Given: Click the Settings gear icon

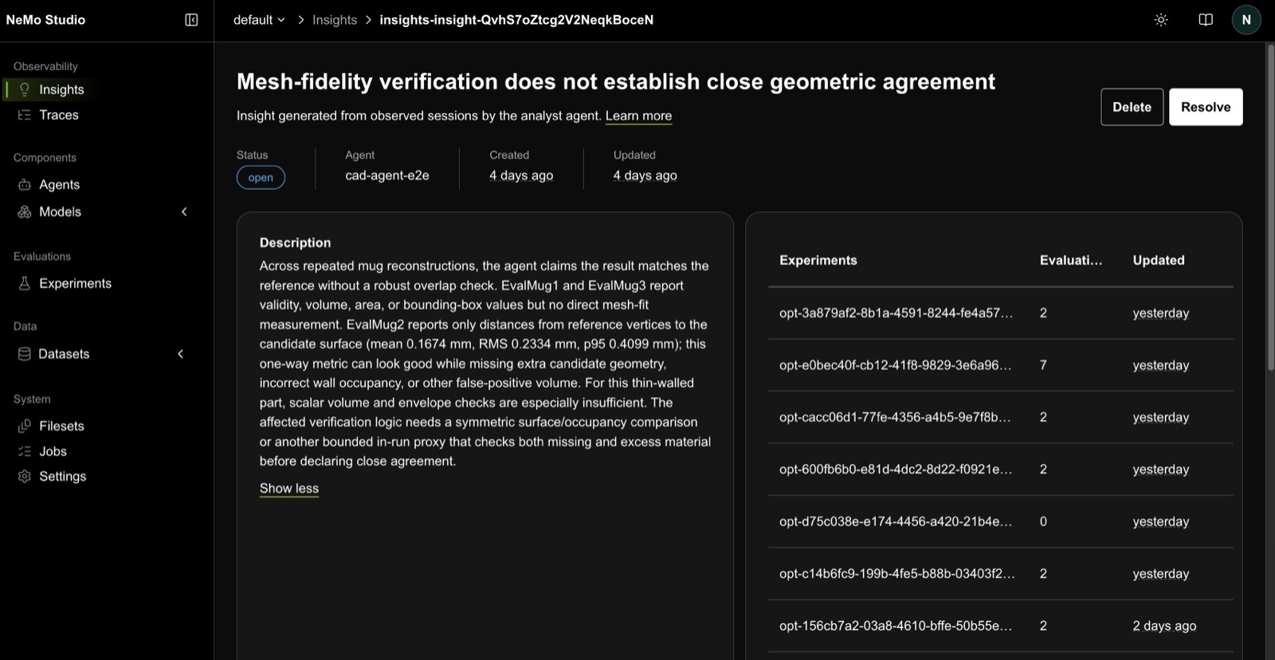Looking at the screenshot, I should [25, 476].
